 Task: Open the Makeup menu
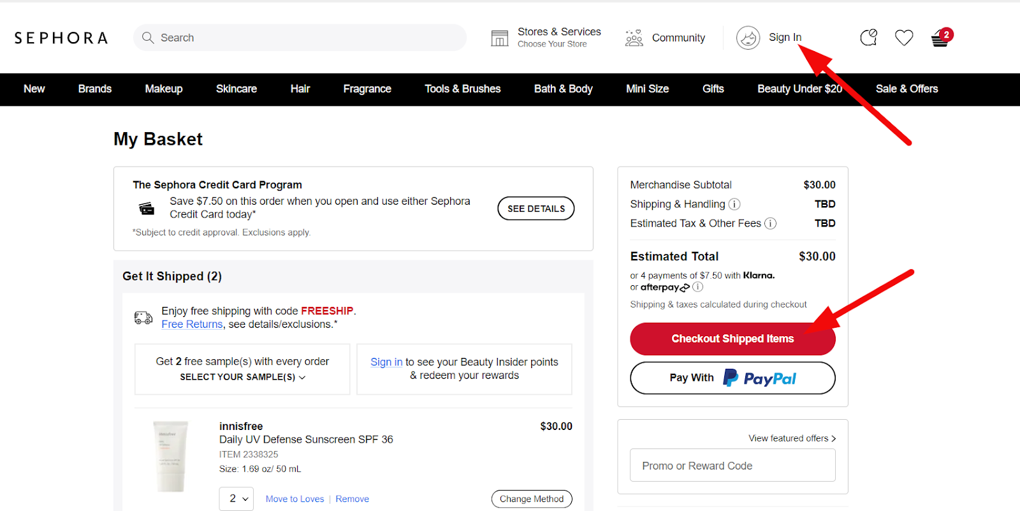[x=164, y=89]
